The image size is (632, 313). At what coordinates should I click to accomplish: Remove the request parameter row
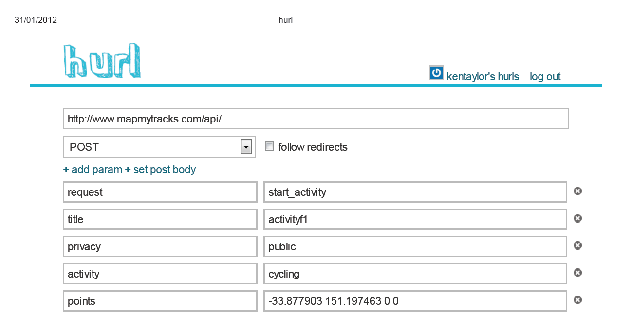(577, 191)
